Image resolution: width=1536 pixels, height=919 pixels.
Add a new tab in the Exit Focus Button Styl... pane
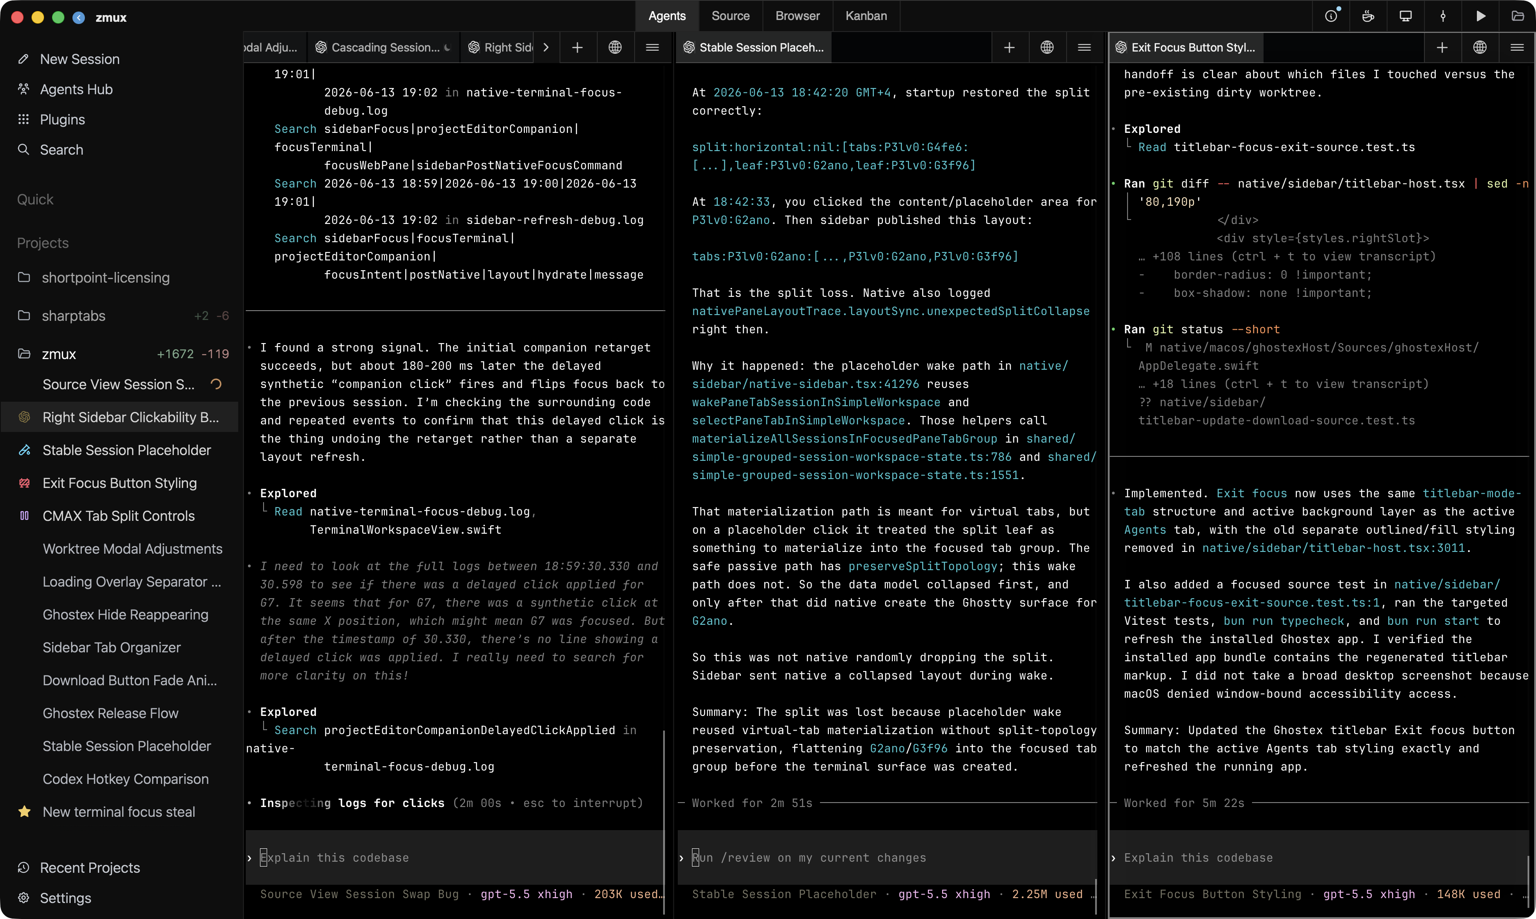(1442, 47)
